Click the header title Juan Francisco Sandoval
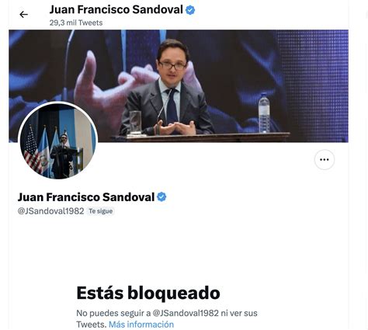 [116, 10]
